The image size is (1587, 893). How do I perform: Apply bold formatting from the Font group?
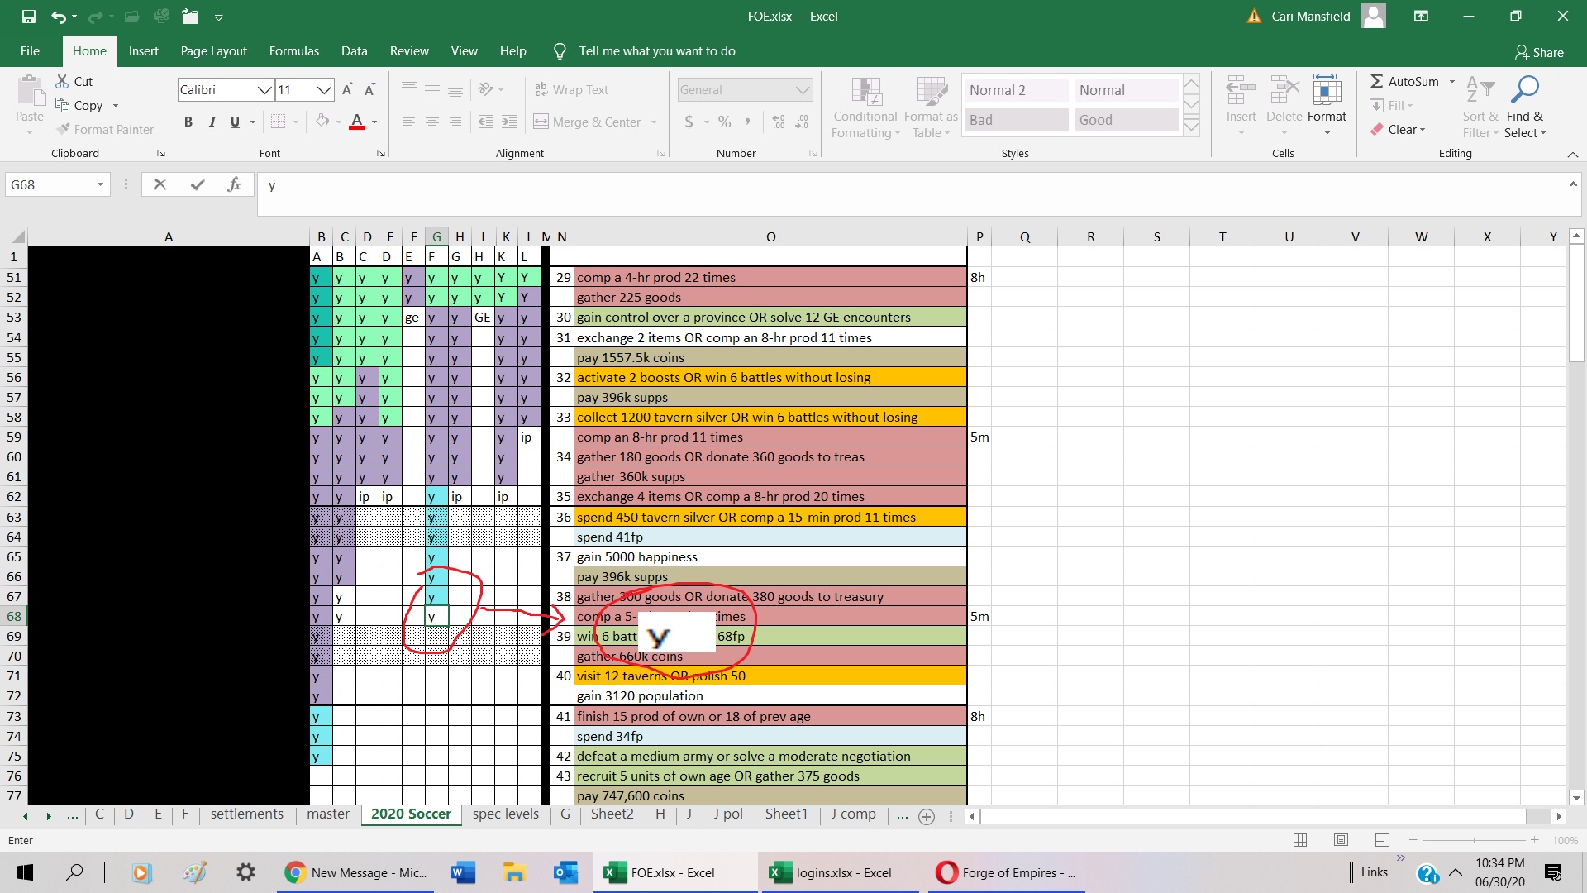coord(188,122)
